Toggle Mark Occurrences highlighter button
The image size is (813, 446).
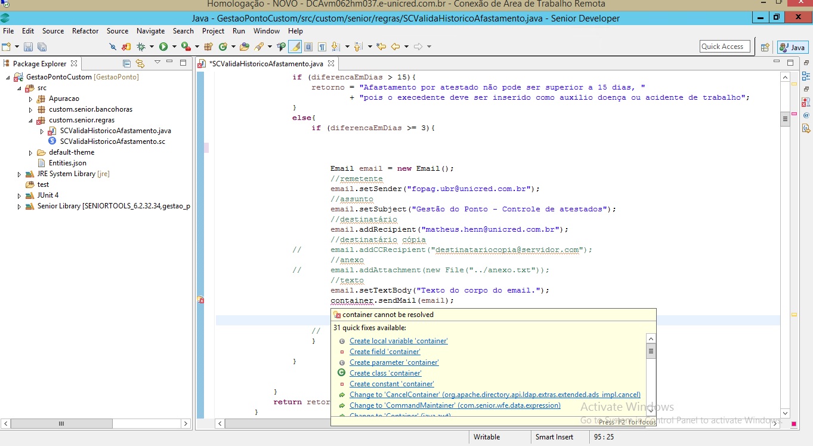(295, 47)
